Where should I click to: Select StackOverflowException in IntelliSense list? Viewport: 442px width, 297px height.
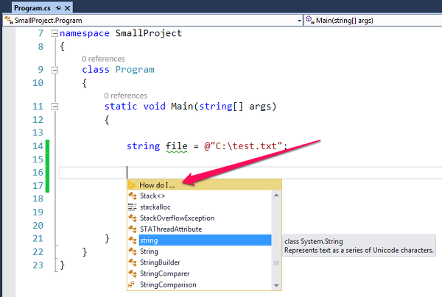point(178,218)
